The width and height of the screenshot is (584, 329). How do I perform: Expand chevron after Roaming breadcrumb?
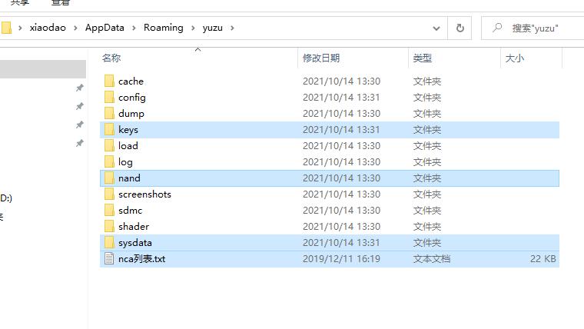[x=193, y=28]
